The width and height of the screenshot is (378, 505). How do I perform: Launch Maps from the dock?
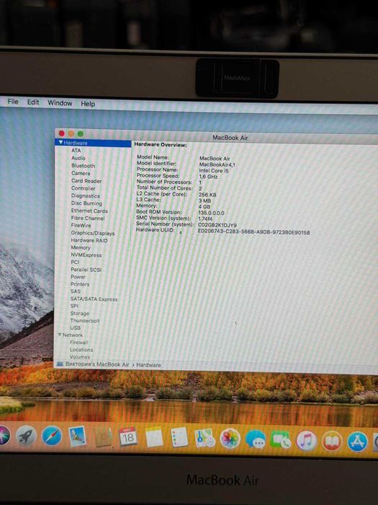tap(204, 438)
